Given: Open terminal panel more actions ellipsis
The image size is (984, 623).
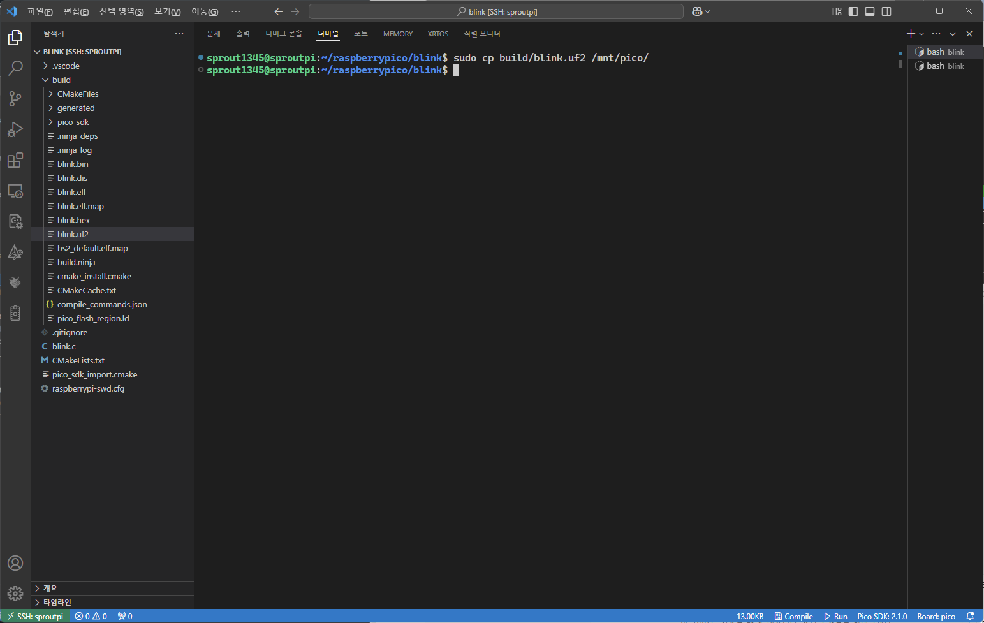Looking at the screenshot, I should point(936,34).
